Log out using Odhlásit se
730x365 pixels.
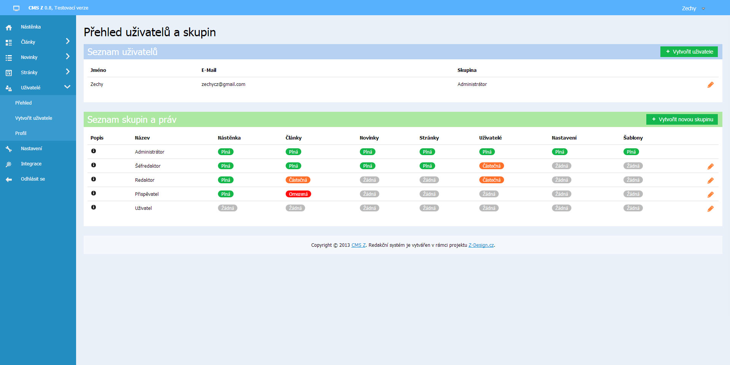point(33,179)
